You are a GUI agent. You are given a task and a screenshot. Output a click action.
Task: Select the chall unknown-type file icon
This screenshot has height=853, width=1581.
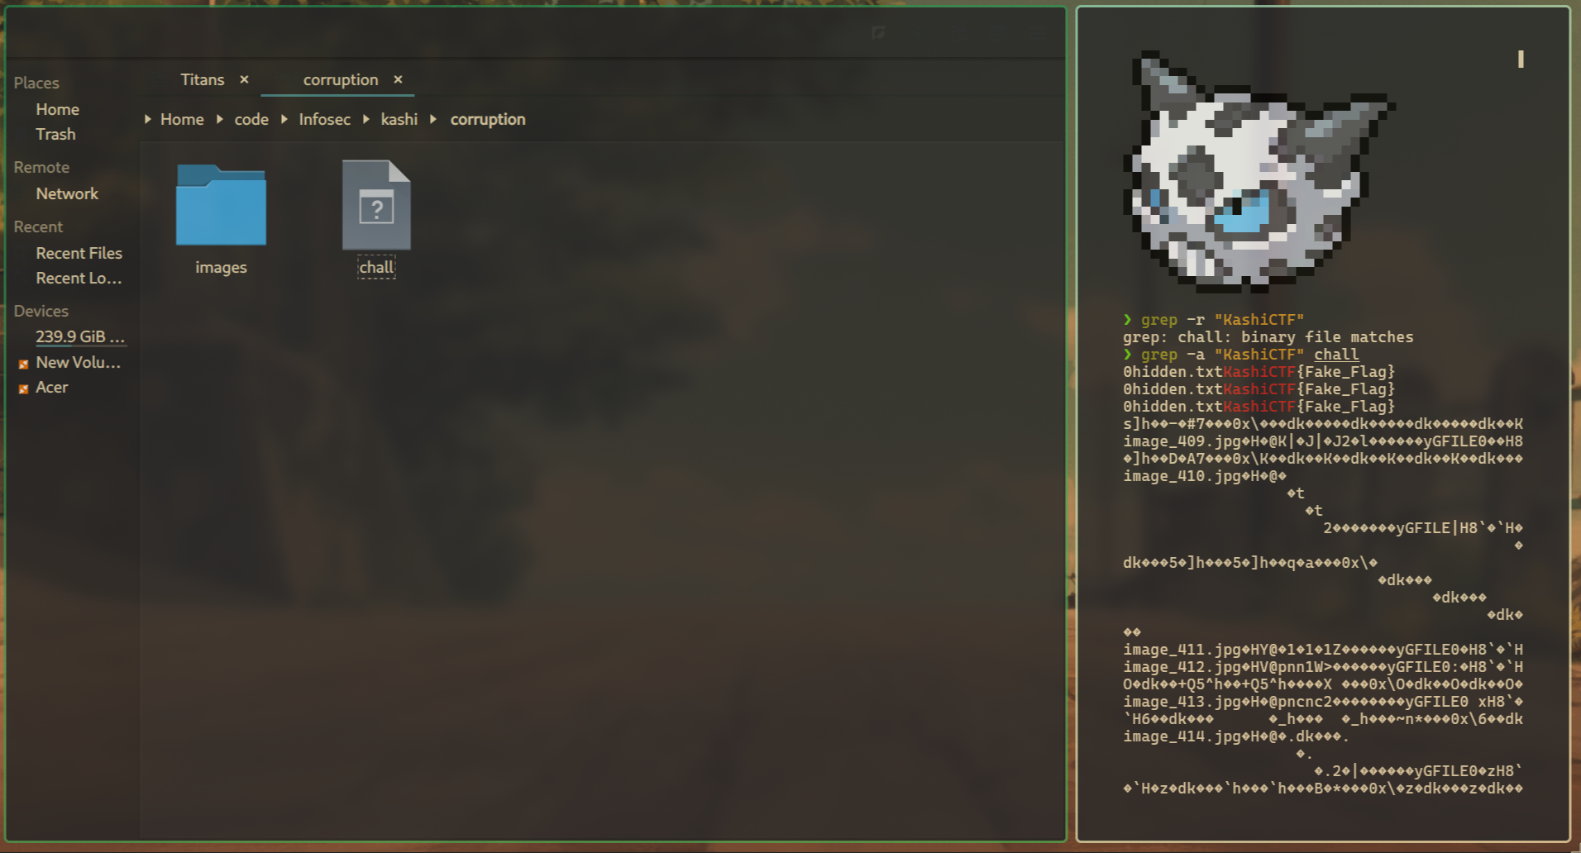(x=376, y=205)
